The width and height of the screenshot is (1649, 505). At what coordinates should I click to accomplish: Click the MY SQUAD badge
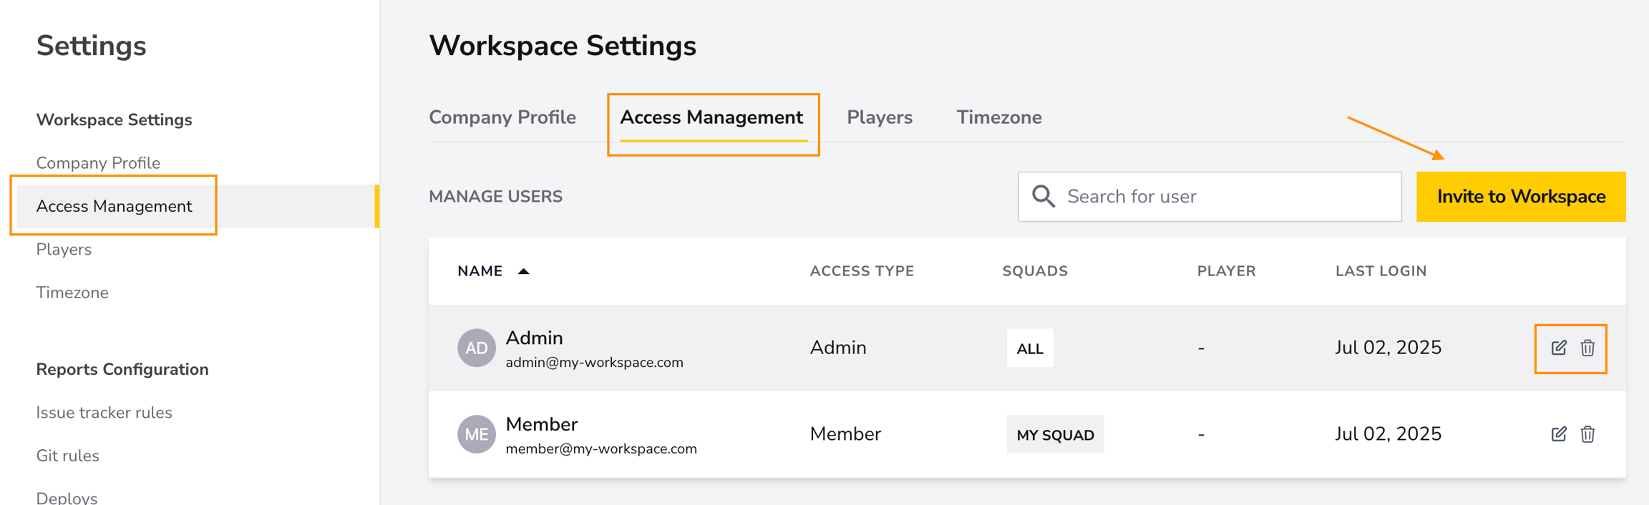1055,435
